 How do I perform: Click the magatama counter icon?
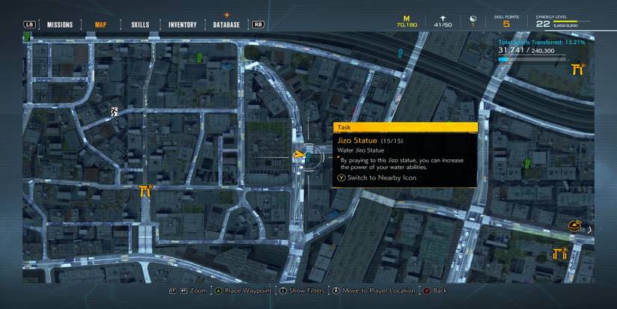coord(473,19)
